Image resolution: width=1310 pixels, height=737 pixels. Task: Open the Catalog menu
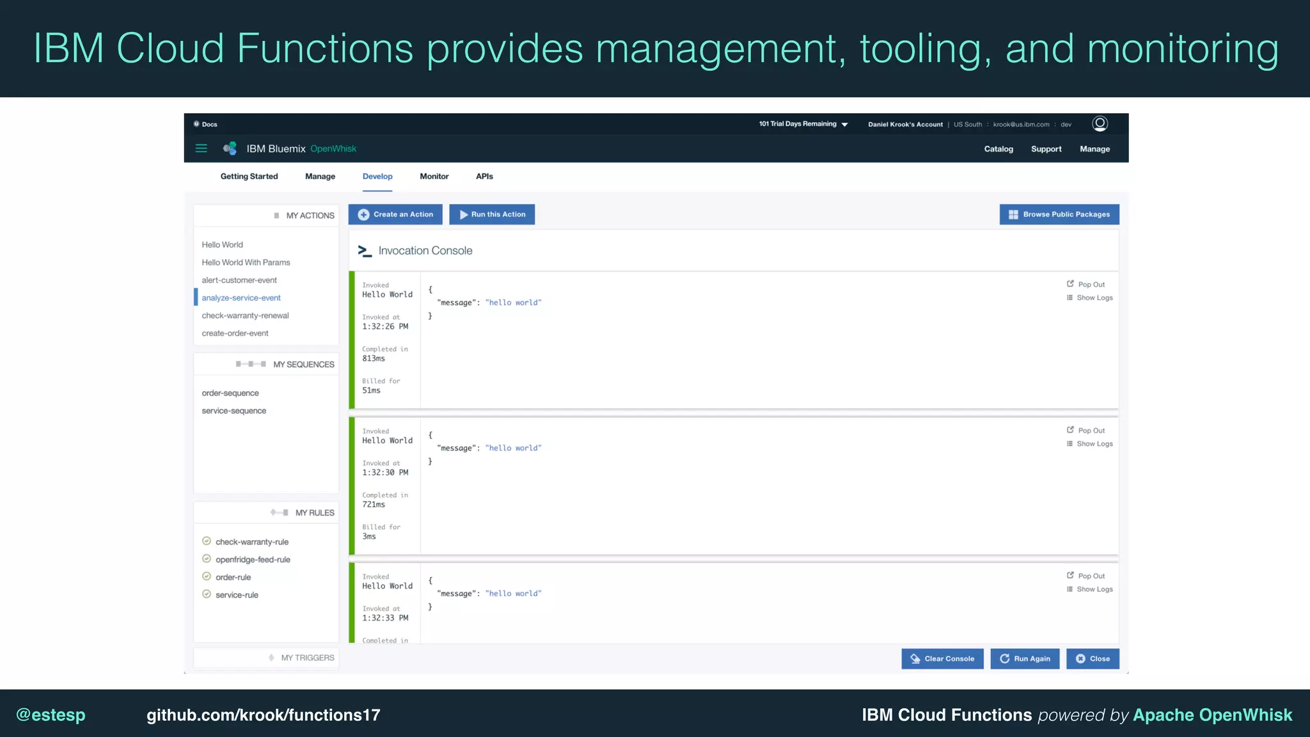[x=998, y=149]
